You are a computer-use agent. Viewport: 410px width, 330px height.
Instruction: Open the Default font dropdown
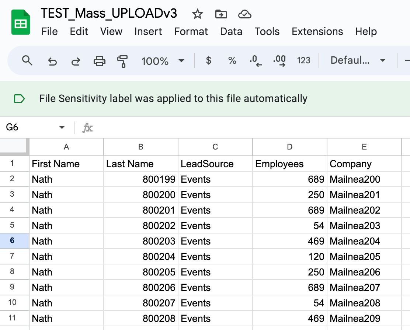tap(358, 60)
